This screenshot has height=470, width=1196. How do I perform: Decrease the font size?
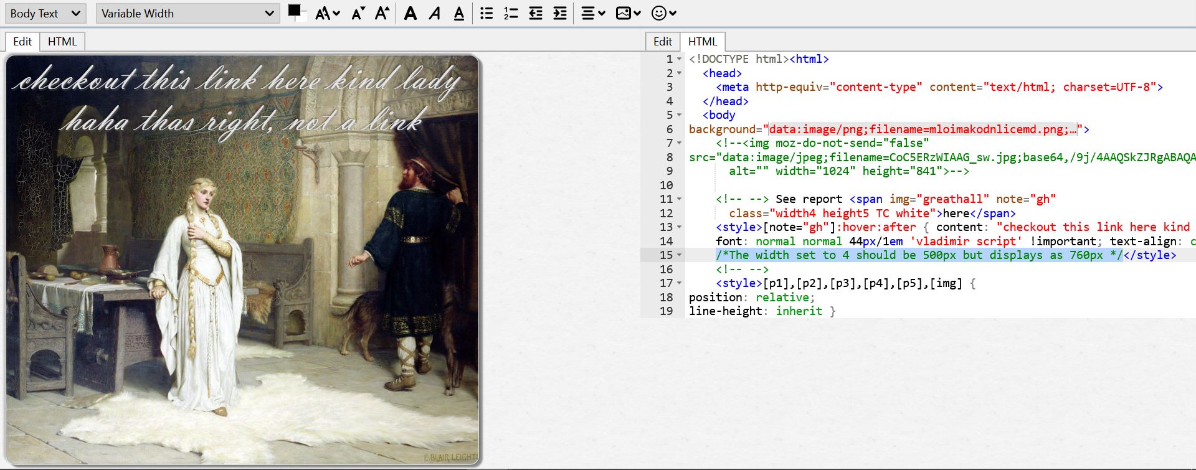pos(358,13)
